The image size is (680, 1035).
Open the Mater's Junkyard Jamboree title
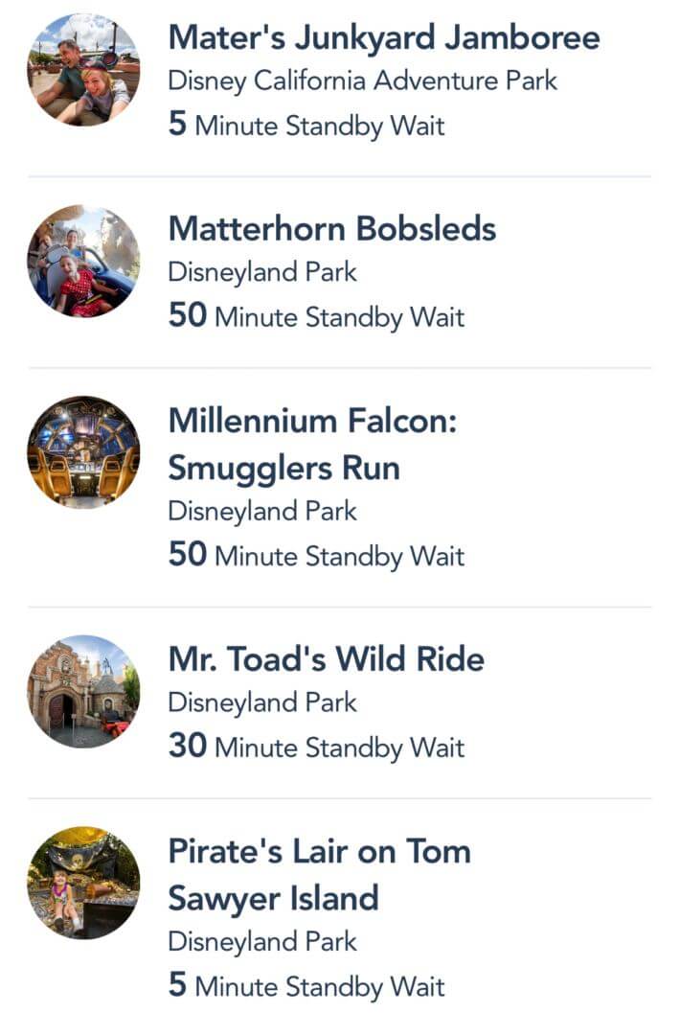(384, 37)
